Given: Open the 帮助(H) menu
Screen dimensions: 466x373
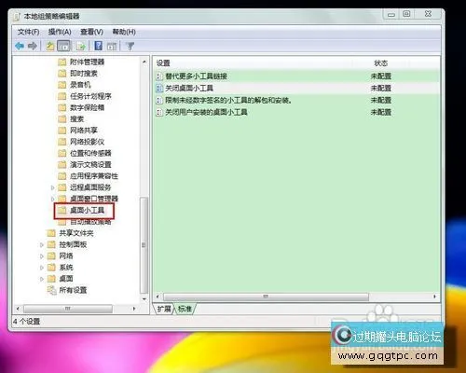Looking at the screenshot, I should tap(124, 32).
